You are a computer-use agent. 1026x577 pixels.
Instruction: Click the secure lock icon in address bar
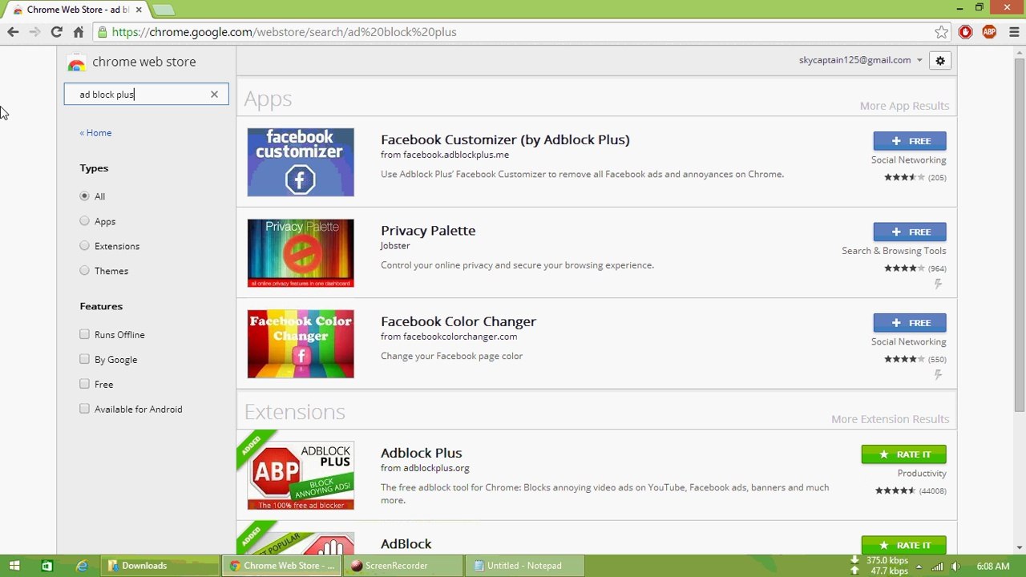pos(101,32)
